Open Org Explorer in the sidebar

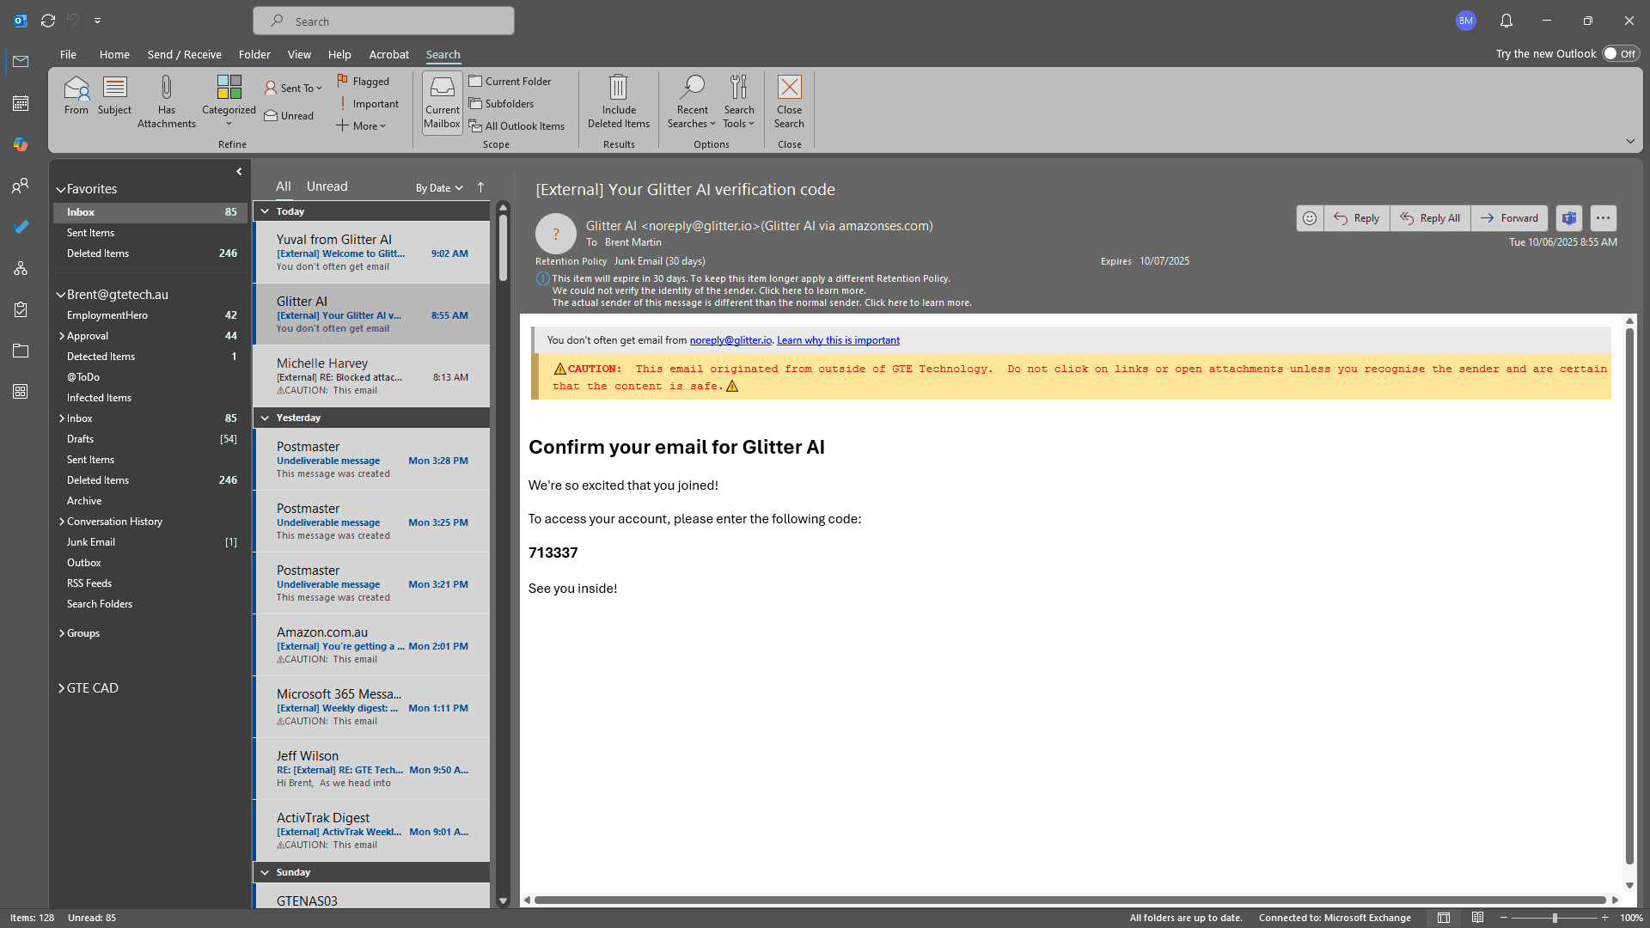pyautogui.click(x=21, y=268)
